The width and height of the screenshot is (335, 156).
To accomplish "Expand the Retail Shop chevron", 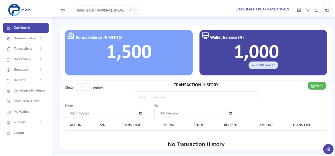I will click(41, 59).
